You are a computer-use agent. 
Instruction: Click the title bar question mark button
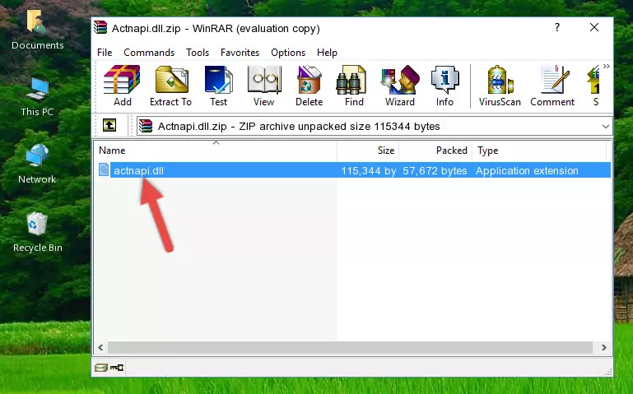pyautogui.click(x=557, y=27)
